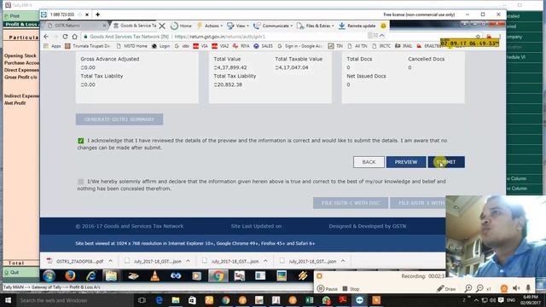The height and width of the screenshot is (307, 546).
Task: Open the View dropdown in TeamViewer toolbar
Action: coord(238,26)
